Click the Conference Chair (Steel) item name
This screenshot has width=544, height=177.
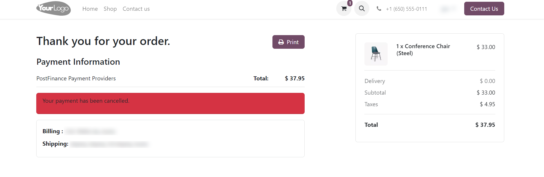(x=423, y=49)
